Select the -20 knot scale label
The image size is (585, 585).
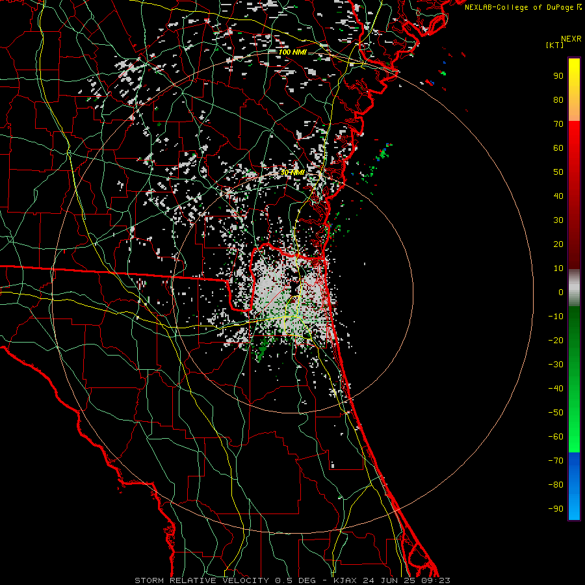(x=556, y=340)
